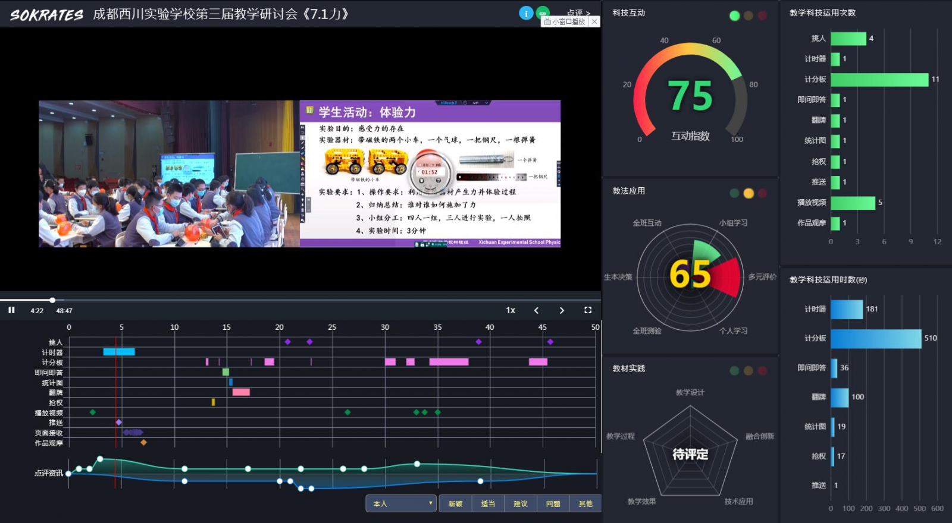The width and height of the screenshot is (952, 523).
Task: Click the blue info icon
Action: (x=526, y=13)
